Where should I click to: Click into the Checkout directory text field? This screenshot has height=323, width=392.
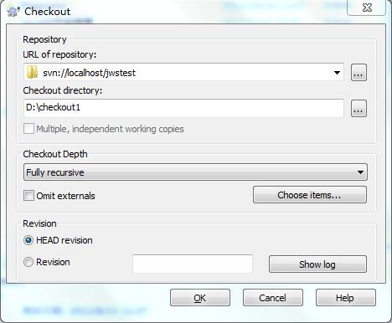pos(183,108)
